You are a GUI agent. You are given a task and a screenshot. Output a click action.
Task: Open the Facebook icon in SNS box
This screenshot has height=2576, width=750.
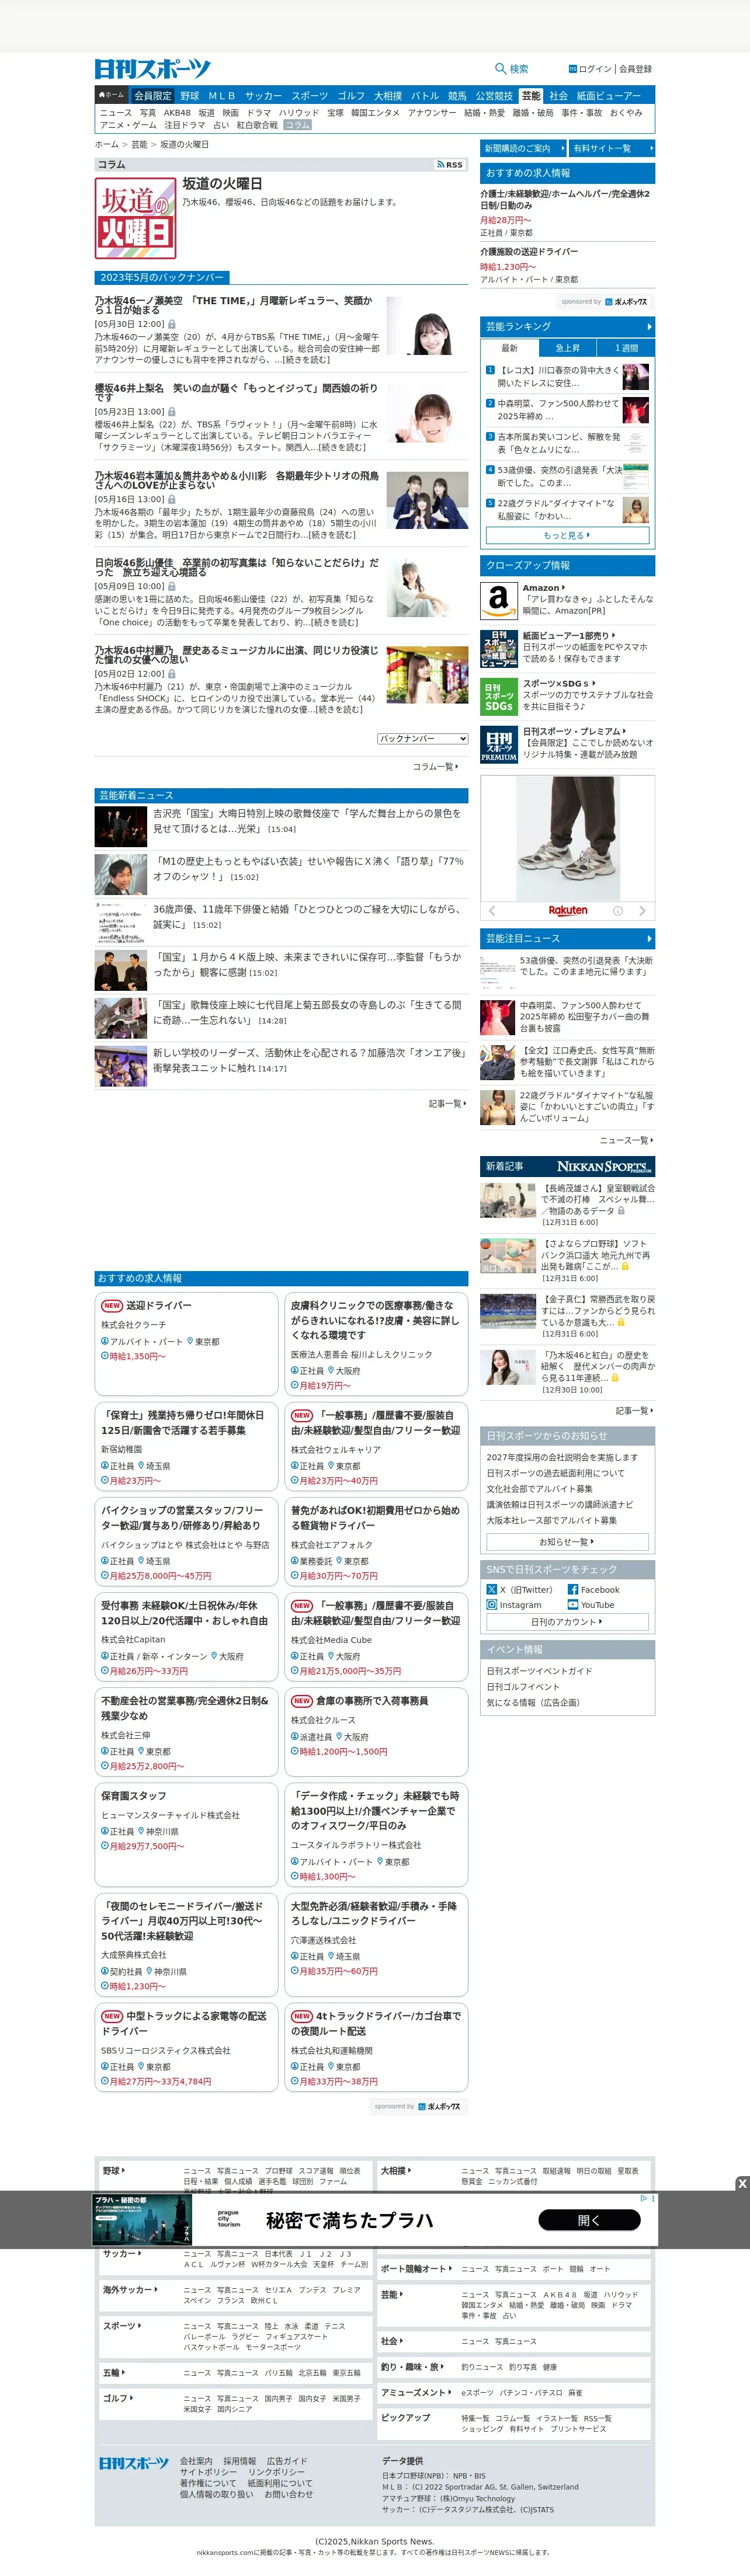tap(573, 1589)
